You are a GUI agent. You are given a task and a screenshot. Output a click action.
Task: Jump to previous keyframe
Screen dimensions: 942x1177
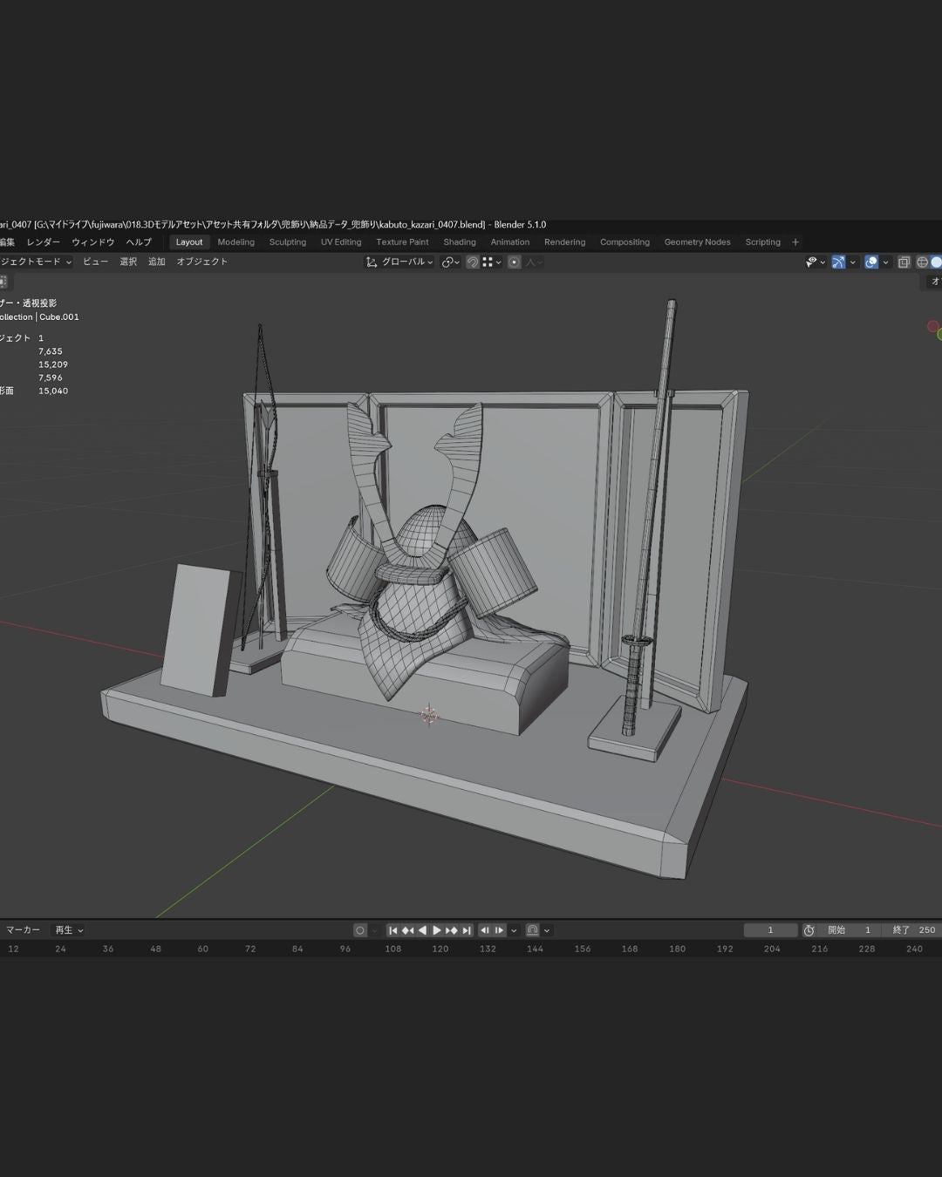[407, 930]
